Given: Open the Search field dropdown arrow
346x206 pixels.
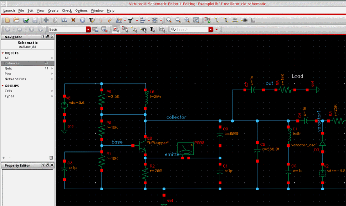Looking at the screenshot, I should tap(211, 30).
